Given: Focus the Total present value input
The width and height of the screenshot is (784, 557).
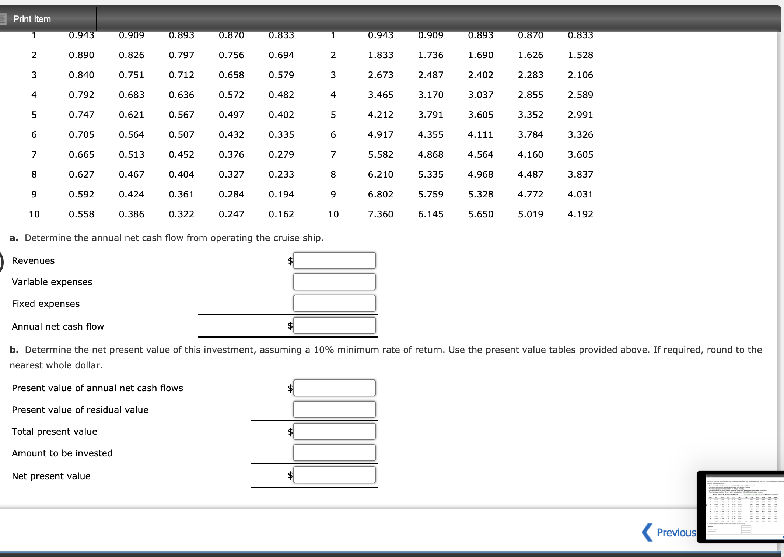Looking at the screenshot, I should pos(334,431).
